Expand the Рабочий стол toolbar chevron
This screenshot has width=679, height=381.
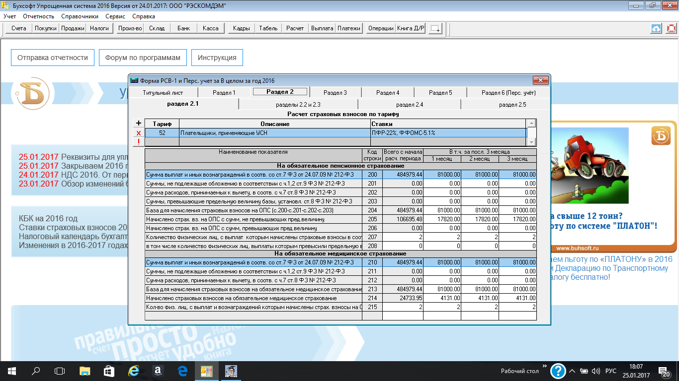tap(544, 371)
